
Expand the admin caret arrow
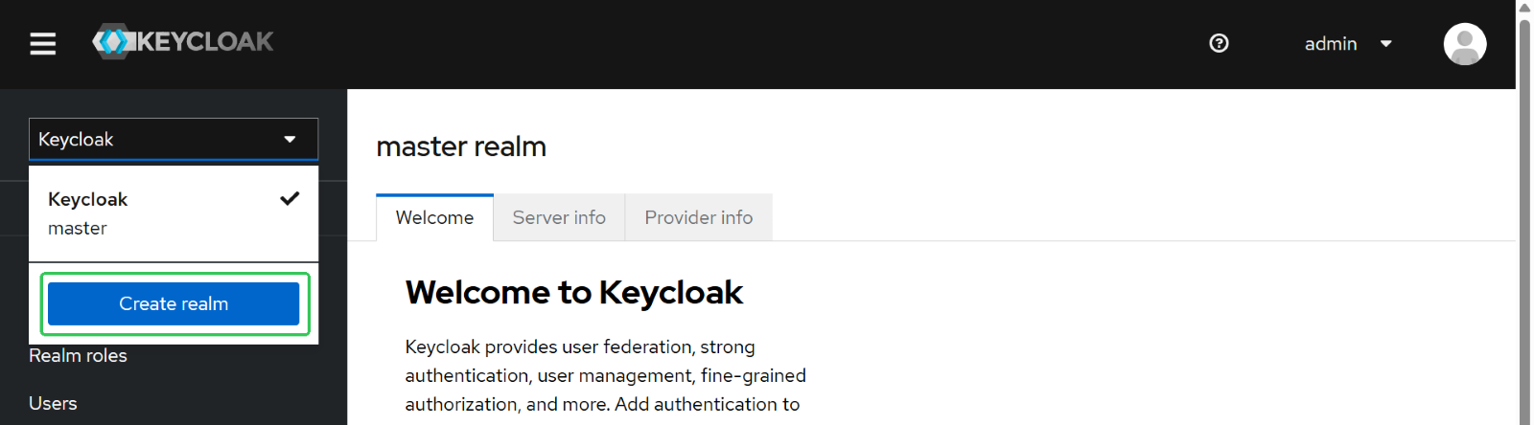click(1385, 44)
